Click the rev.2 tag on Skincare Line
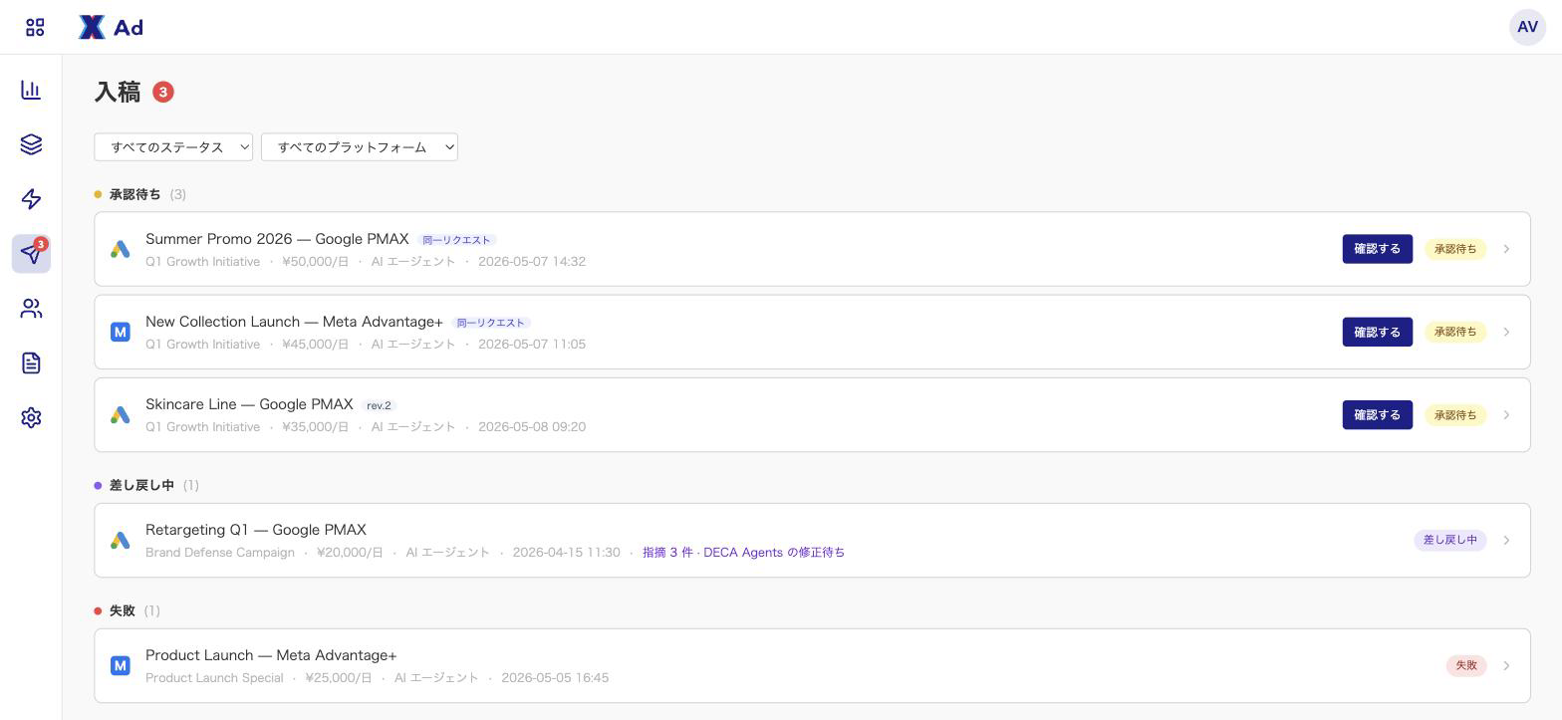The image size is (1562, 720). (379, 405)
